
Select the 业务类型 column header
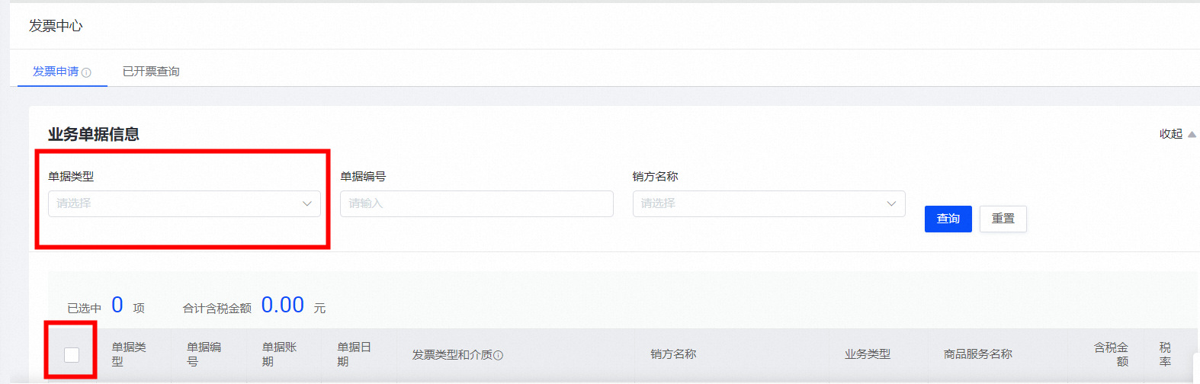(x=867, y=354)
